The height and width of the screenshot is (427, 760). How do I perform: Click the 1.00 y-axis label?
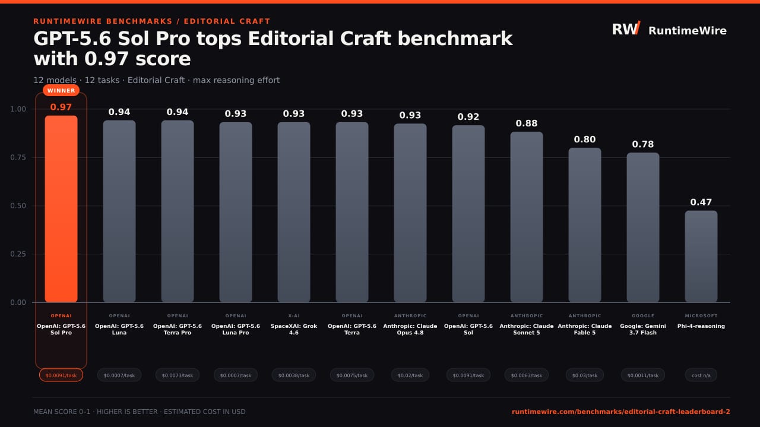click(18, 109)
